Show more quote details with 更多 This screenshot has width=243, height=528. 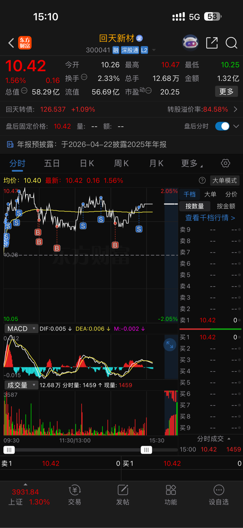(x=227, y=92)
